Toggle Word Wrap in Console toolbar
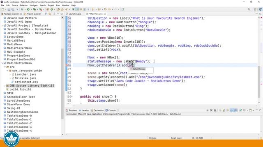 click(228, 110)
